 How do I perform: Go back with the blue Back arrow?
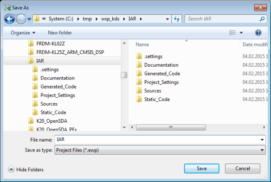pos(9,19)
